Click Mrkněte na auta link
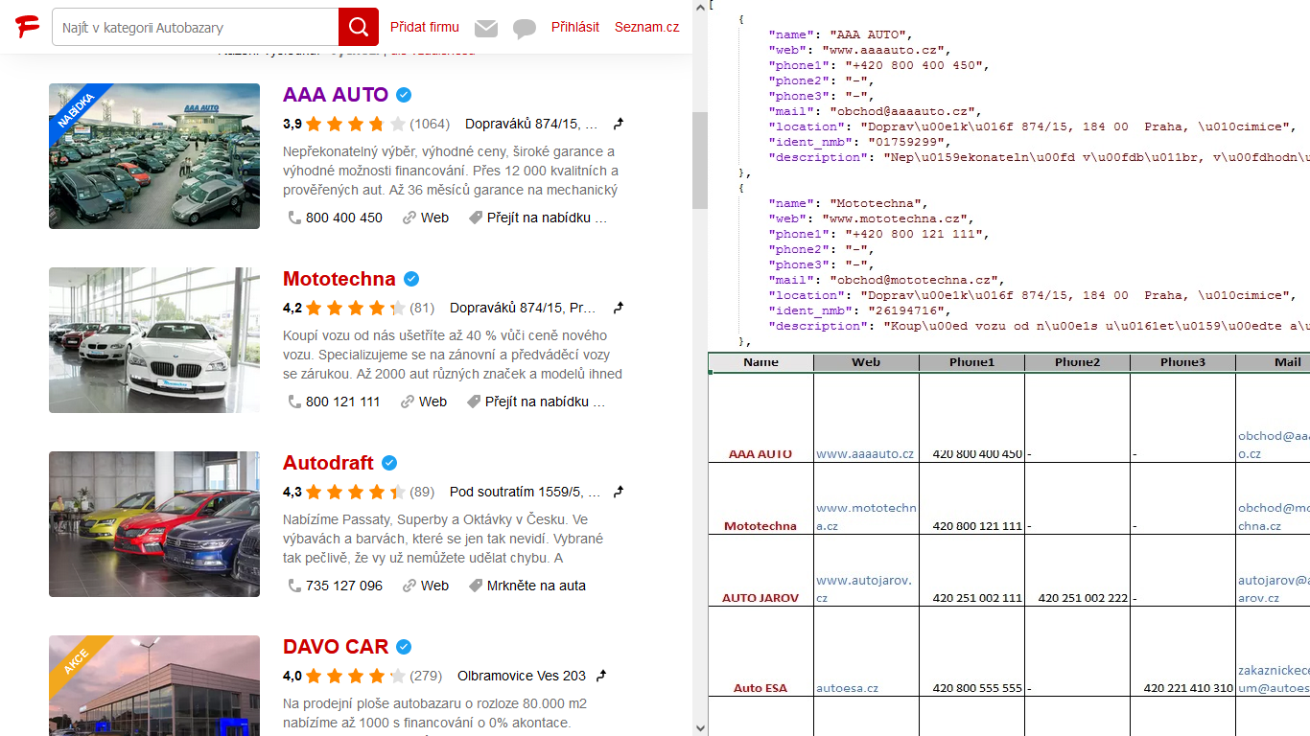Viewport: 1310px width, 736px height. tap(527, 586)
